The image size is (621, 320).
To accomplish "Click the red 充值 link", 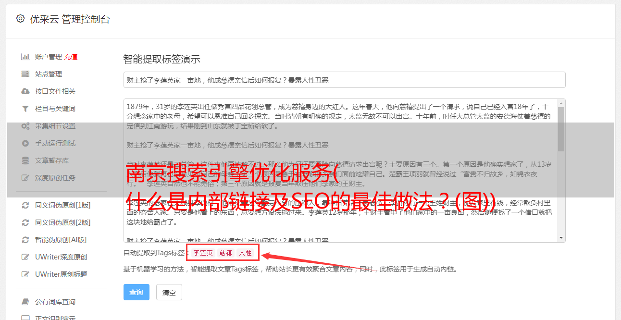I will pos(71,57).
